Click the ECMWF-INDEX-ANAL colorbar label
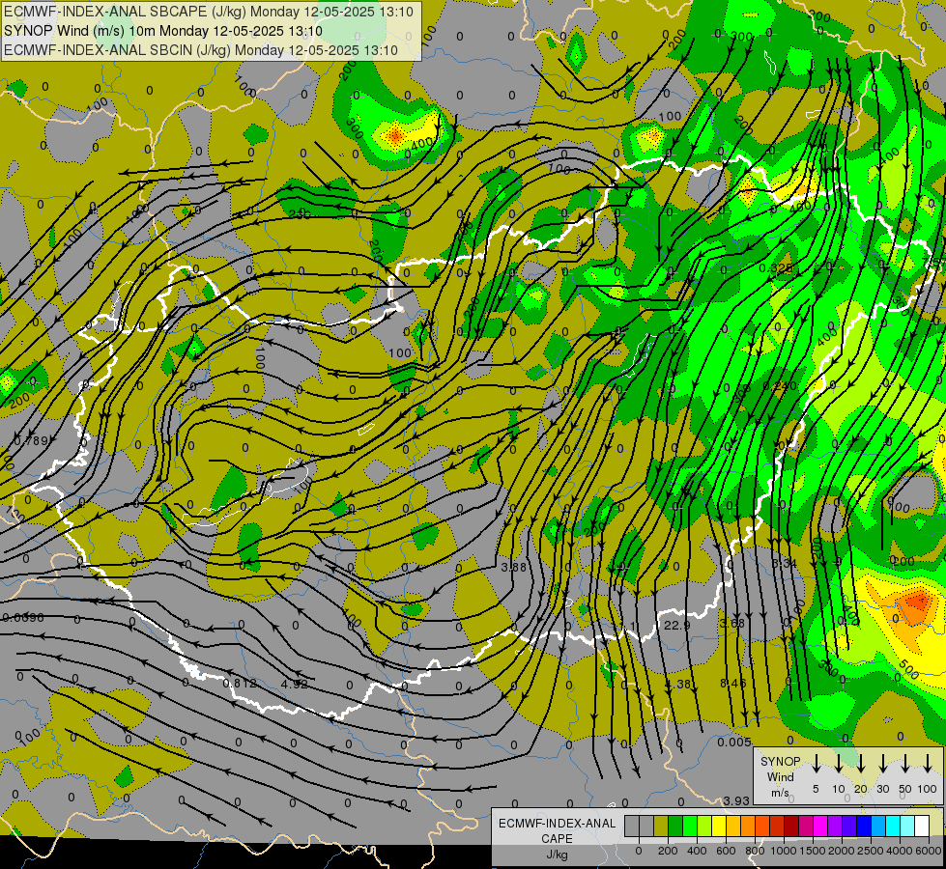 (x=557, y=824)
